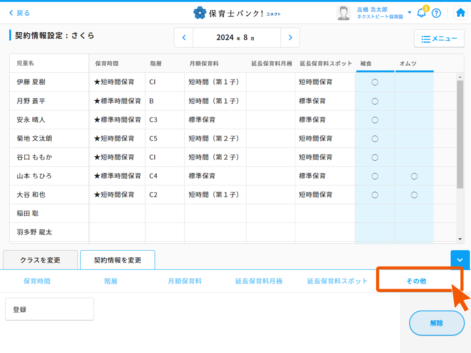Open the help question mark icon

436,13
